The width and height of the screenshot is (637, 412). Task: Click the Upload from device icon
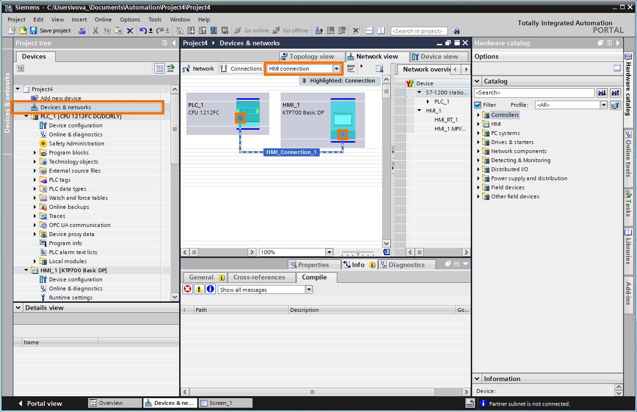(x=202, y=31)
